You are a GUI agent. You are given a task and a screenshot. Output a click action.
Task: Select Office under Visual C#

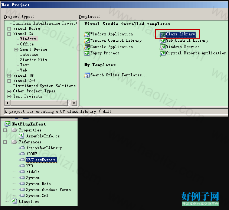pyautogui.click(x=27, y=44)
